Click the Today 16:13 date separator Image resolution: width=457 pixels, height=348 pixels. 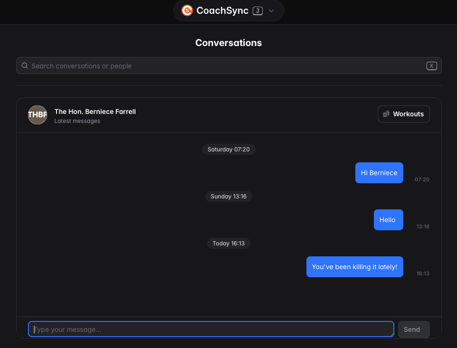point(228,243)
